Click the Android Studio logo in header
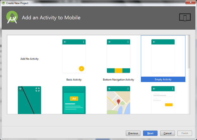The image size is (197, 140). point(12,17)
